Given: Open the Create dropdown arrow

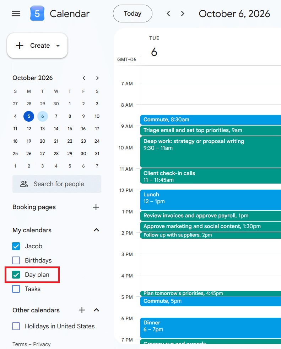Looking at the screenshot, I should tap(58, 46).
